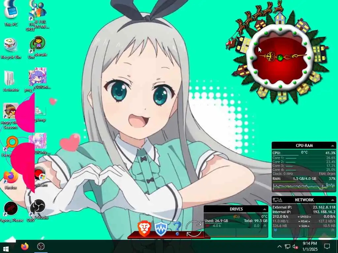This screenshot has height=253, width=338.
Task: Click SPEED sort arrows in NETWORK widget
Action: 304,217
